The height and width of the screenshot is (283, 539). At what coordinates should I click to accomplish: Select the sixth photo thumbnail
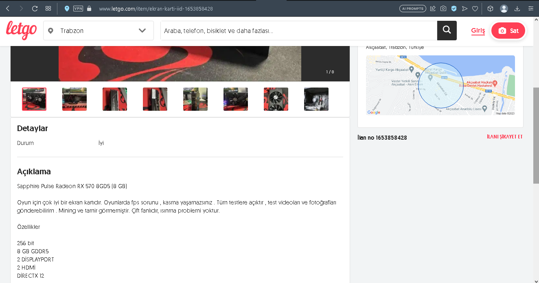[x=236, y=99]
